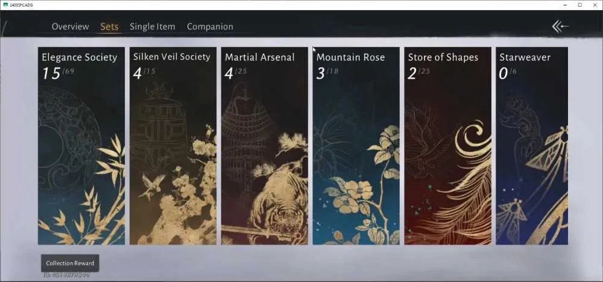Image resolution: width=603 pixels, height=282 pixels.
Task: Click the bird artwork on Silken Veil Society
Action: (151, 186)
